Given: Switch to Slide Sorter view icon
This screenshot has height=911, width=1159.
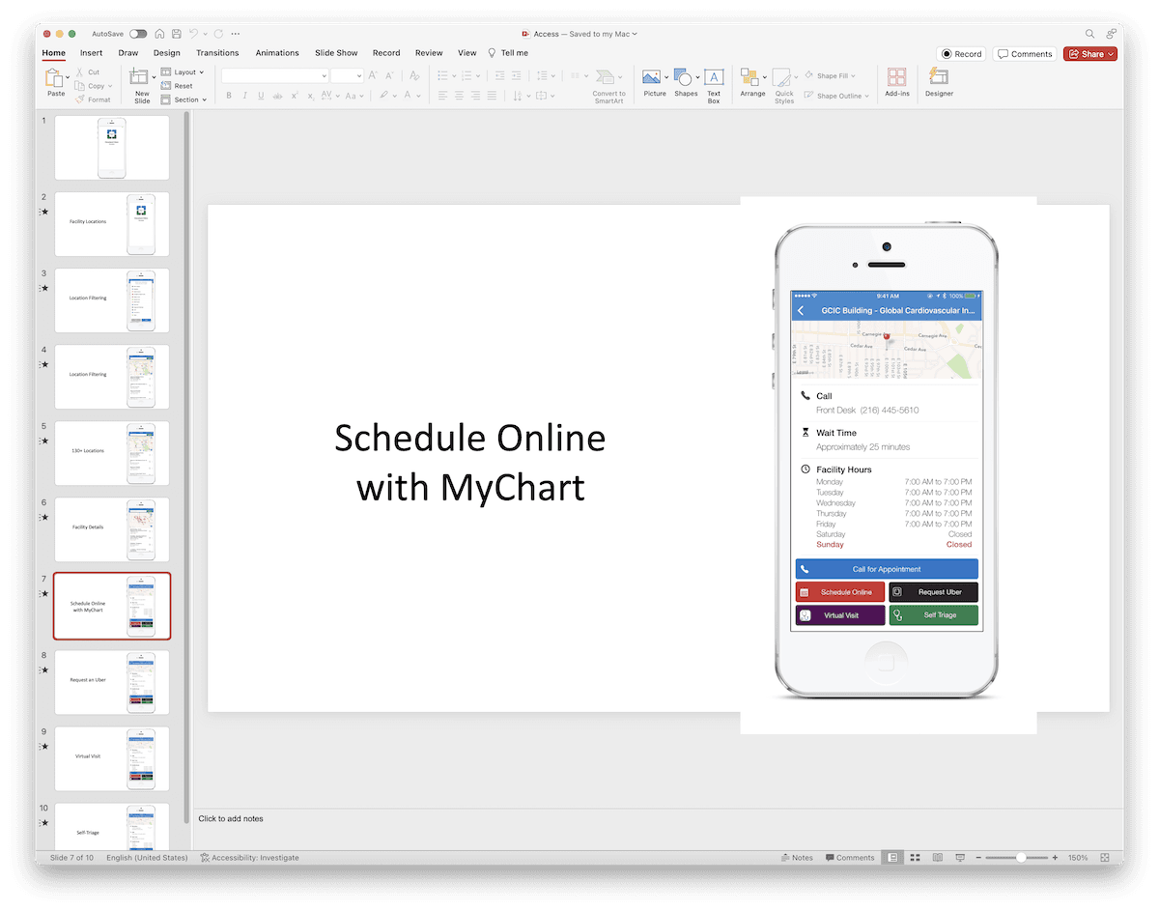Looking at the screenshot, I should 915,858.
